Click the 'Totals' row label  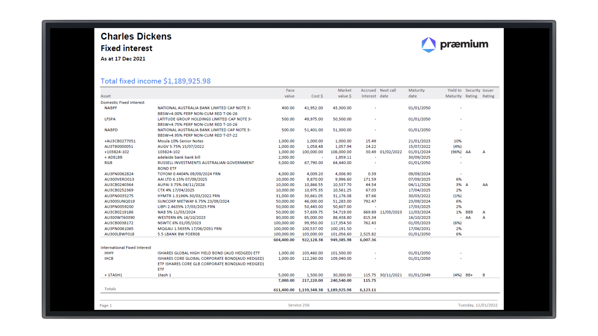[110, 289]
